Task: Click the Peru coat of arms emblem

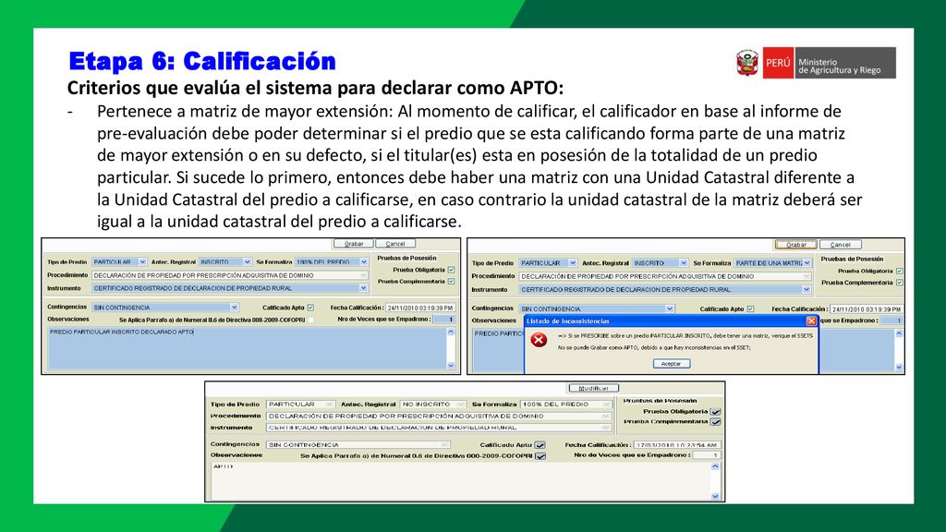Action: (746, 63)
